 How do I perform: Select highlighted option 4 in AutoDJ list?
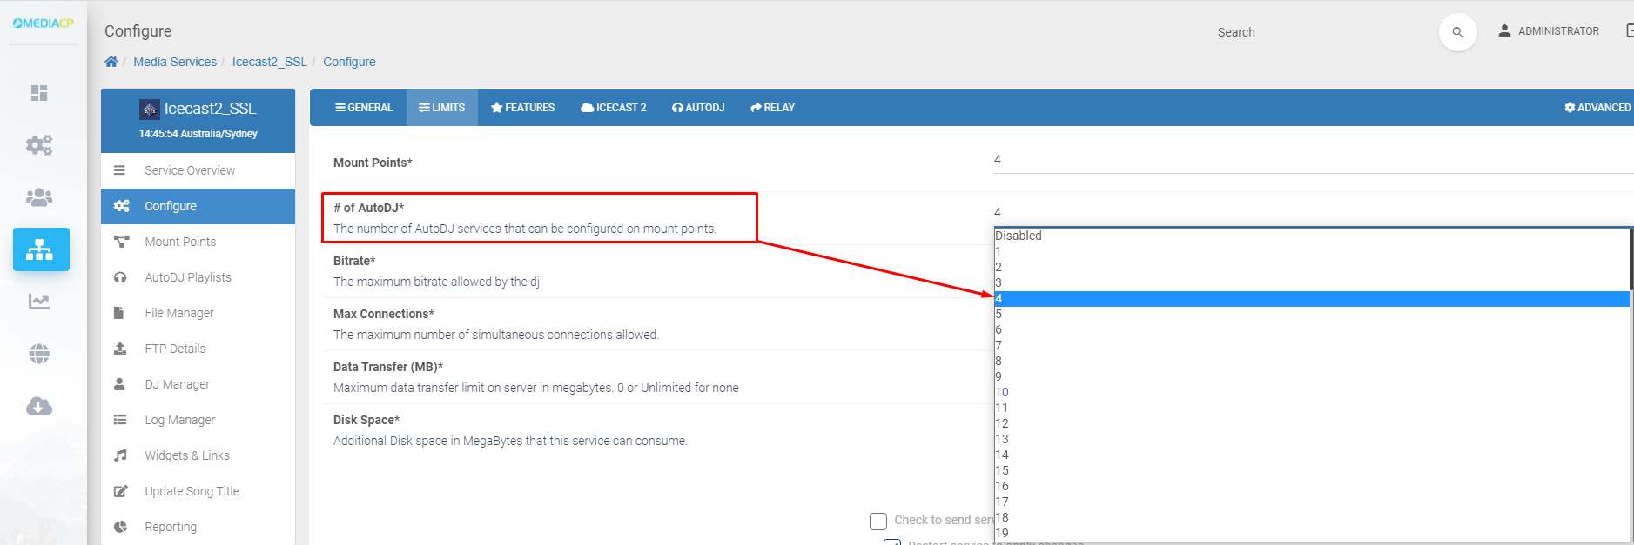click(1312, 298)
